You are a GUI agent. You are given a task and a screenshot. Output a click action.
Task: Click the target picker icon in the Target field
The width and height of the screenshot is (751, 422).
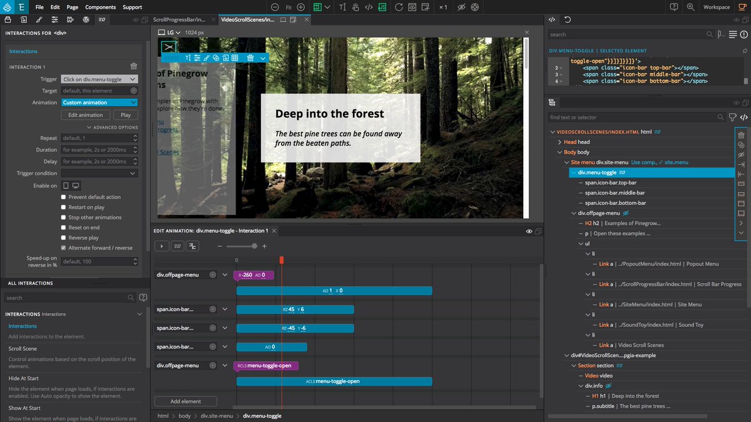point(133,91)
